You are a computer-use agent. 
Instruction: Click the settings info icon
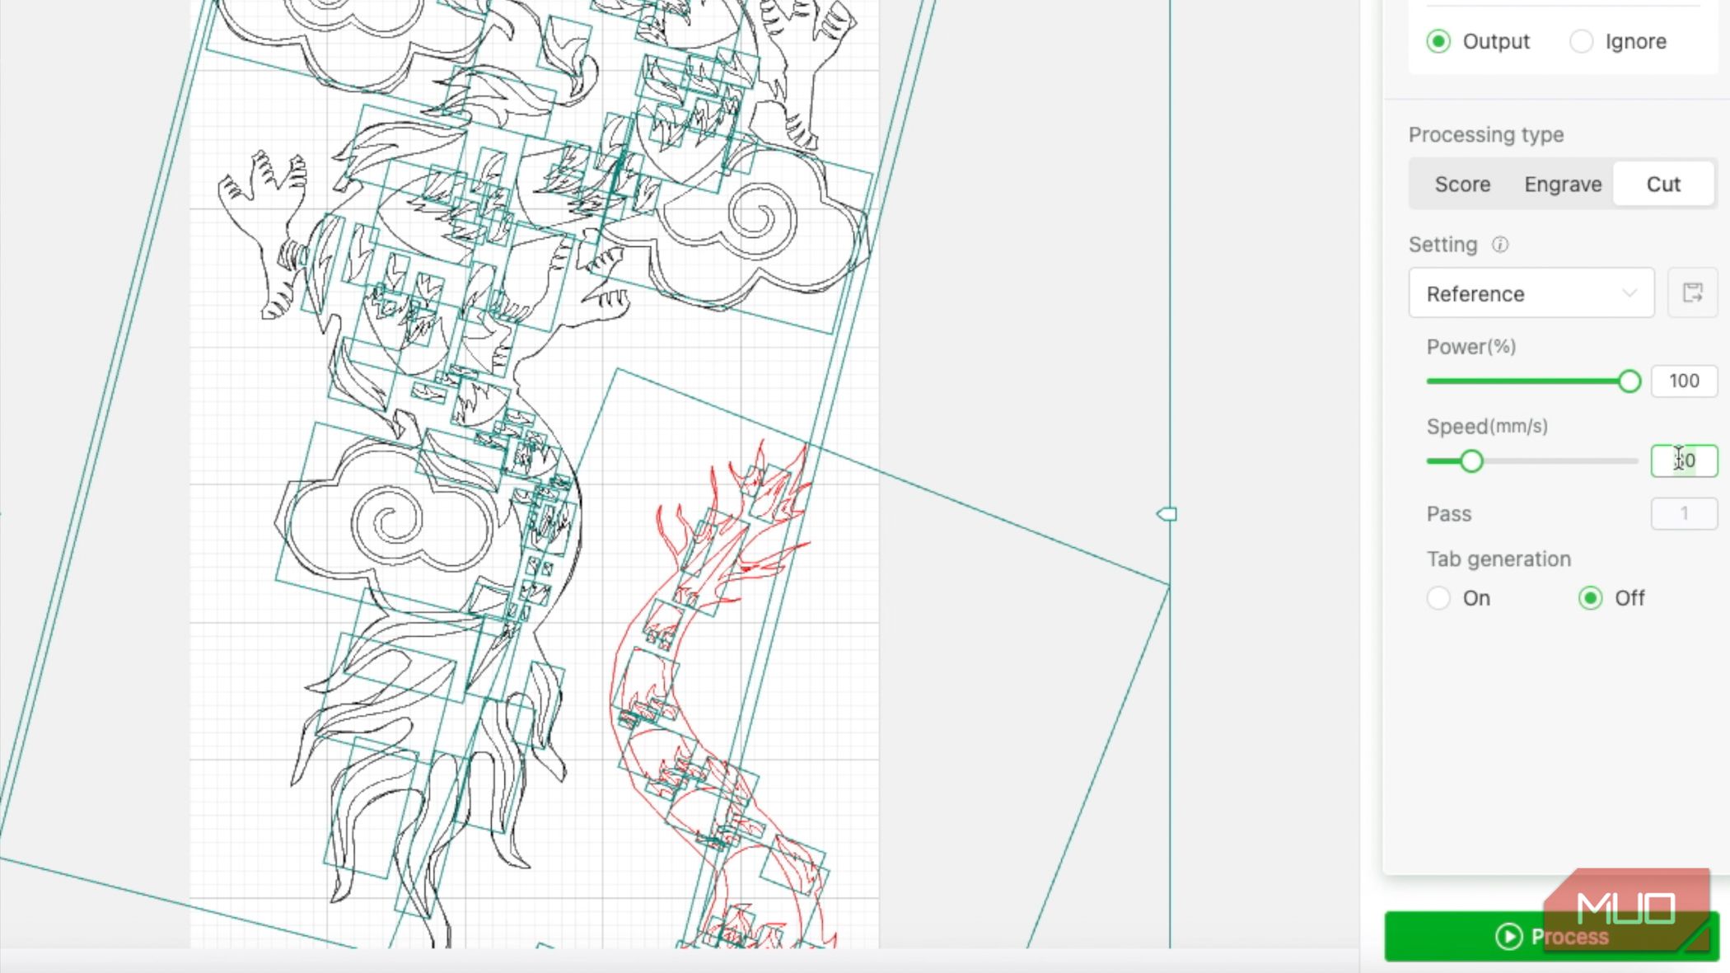pos(1499,245)
